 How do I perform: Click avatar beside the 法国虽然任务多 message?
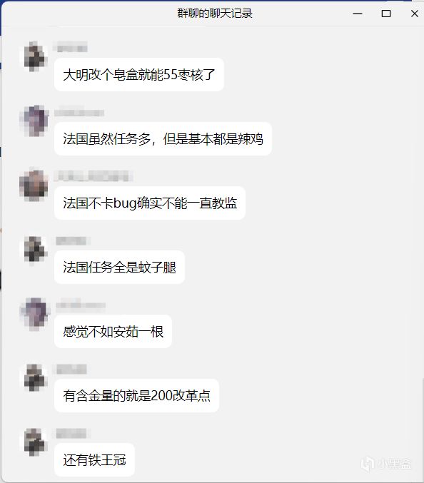pyautogui.click(x=34, y=121)
